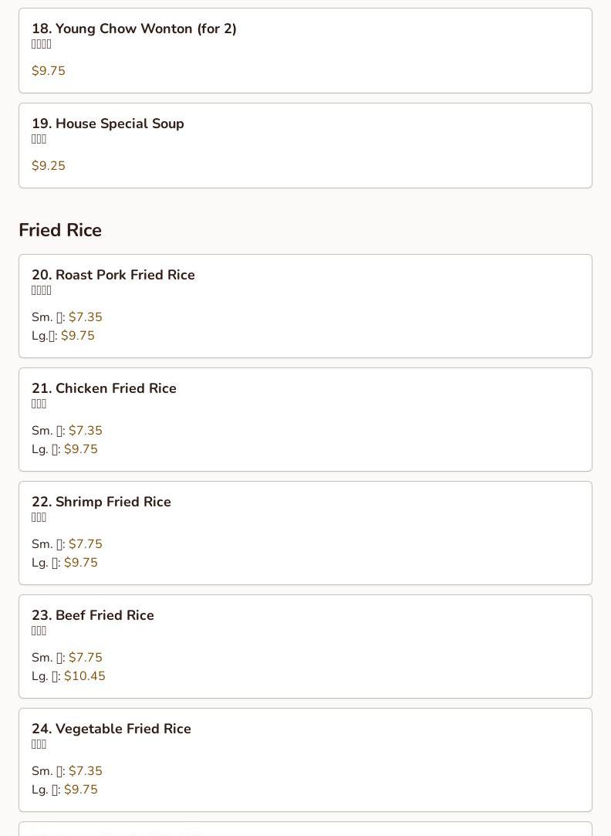This screenshot has width=611, height=836.
Task: Select large Shrimp Fried Rice at $9.75
Action: (81, 563)
